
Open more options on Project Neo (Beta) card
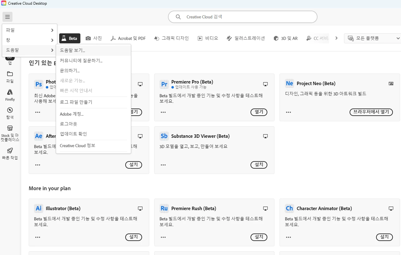coord(289,112)
